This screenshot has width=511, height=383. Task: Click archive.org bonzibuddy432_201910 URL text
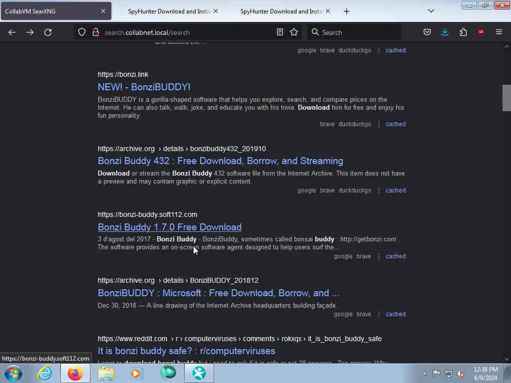[182, 149]
